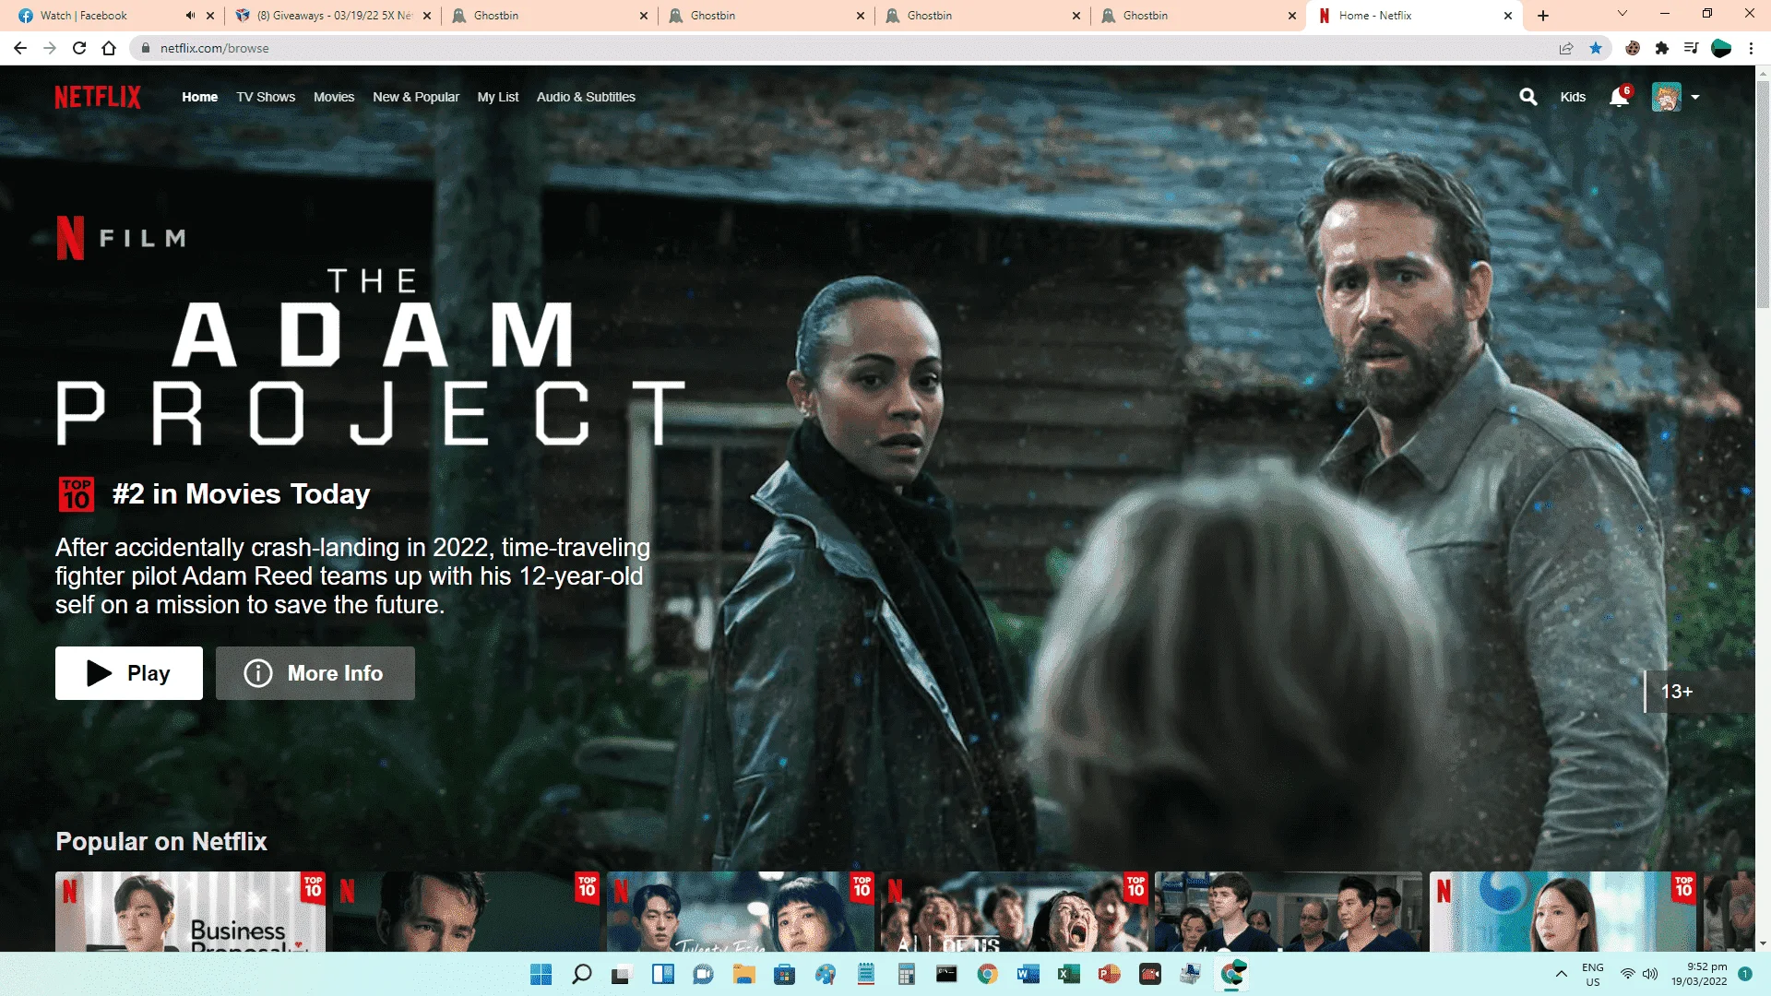Open Microsoft Store from taskbar
1771x996 pixels.
tap(784, 974)
